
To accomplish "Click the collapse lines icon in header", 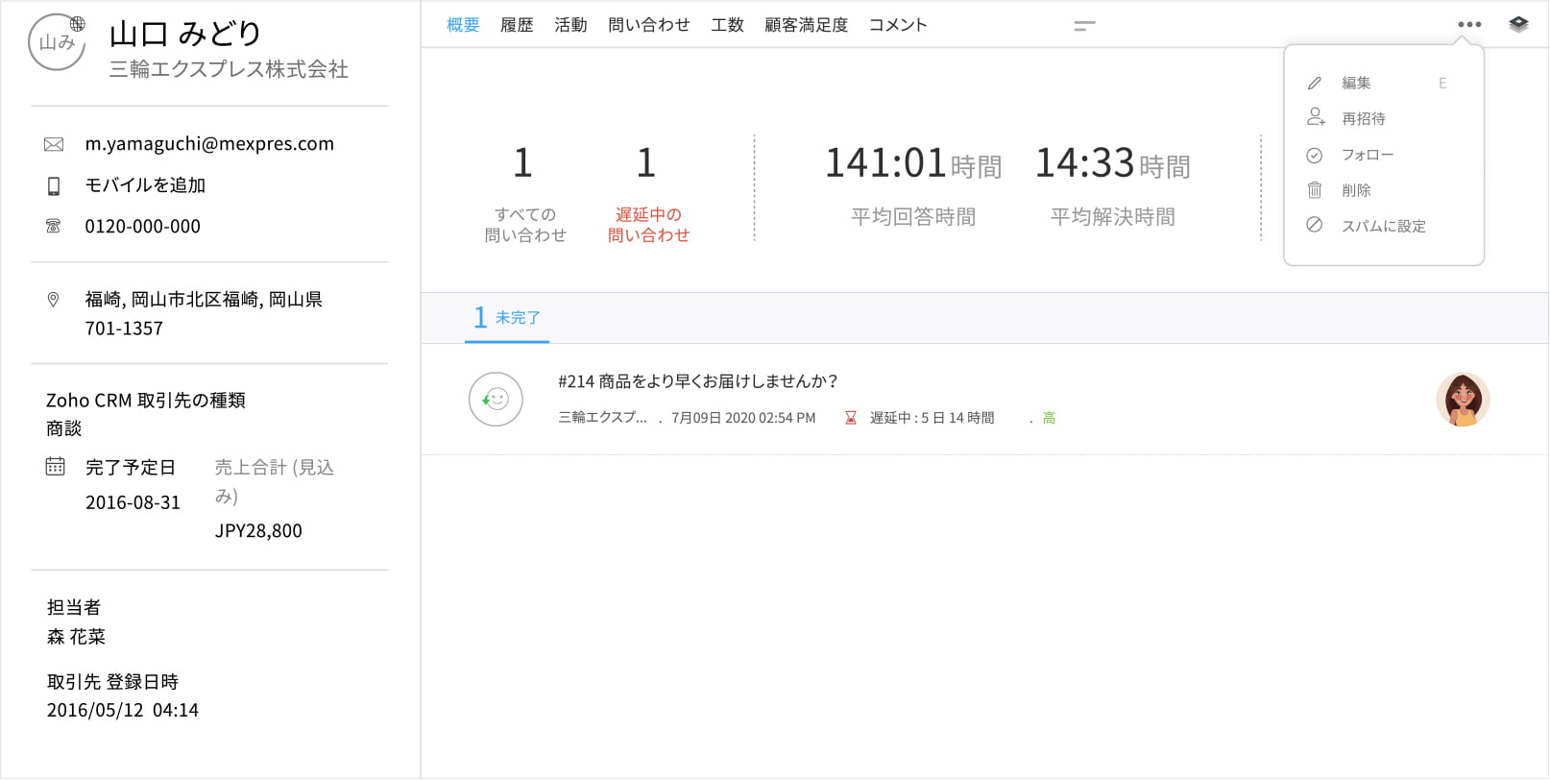I will point(1084,26).
